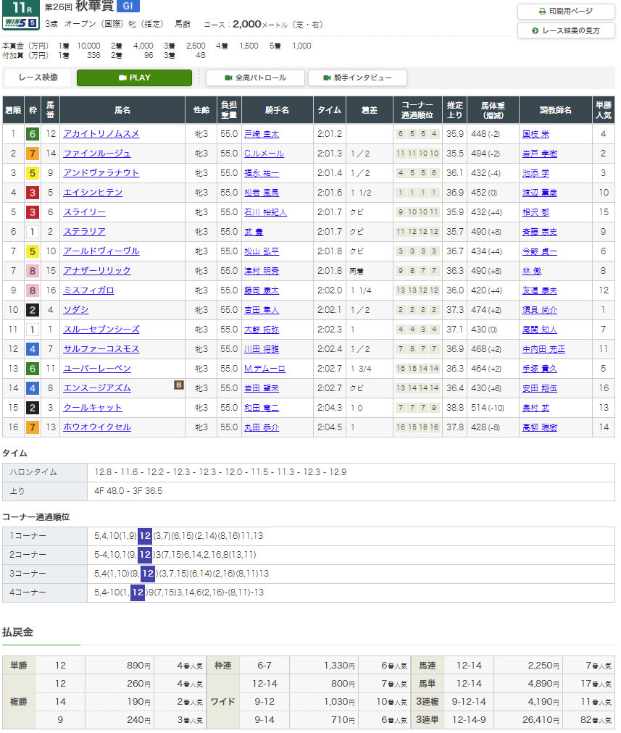The width and height of the screenshot is (621, 733).
Task: Click the black frame 2 box for ソダシ
Action: click(32, 310)
